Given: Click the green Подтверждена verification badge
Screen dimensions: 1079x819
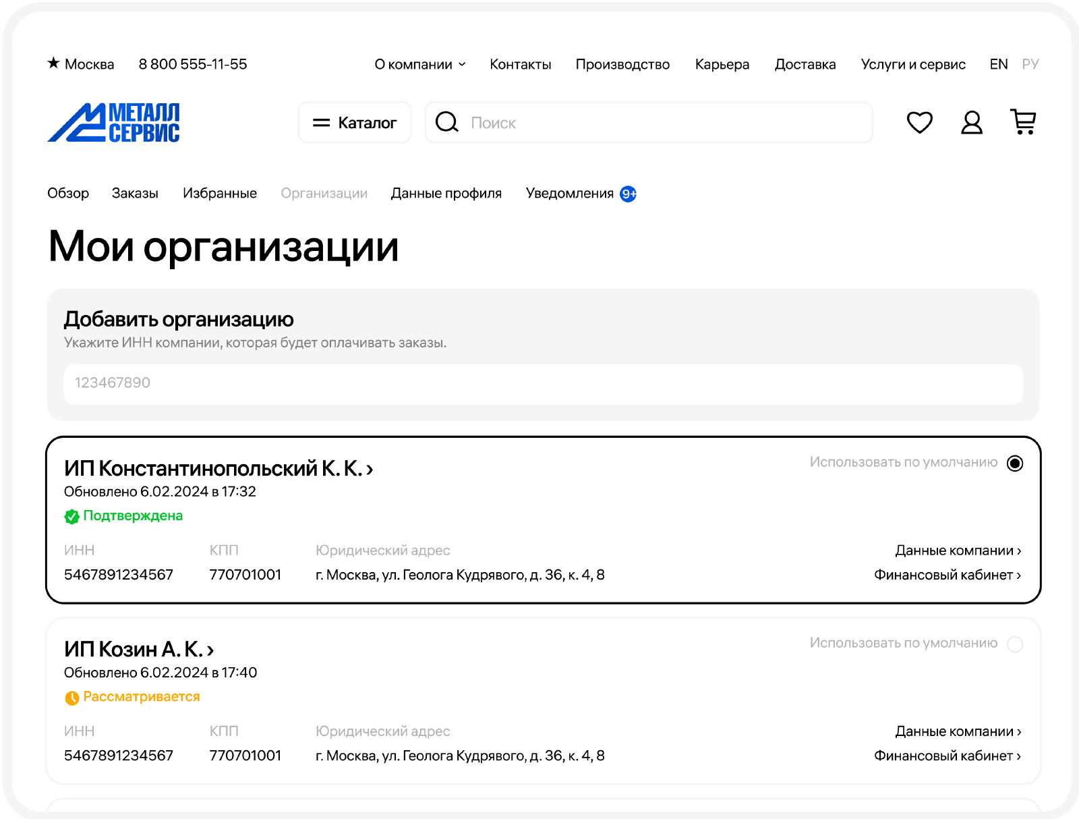Looking at the screenshot, I should [x=71, y=517].
